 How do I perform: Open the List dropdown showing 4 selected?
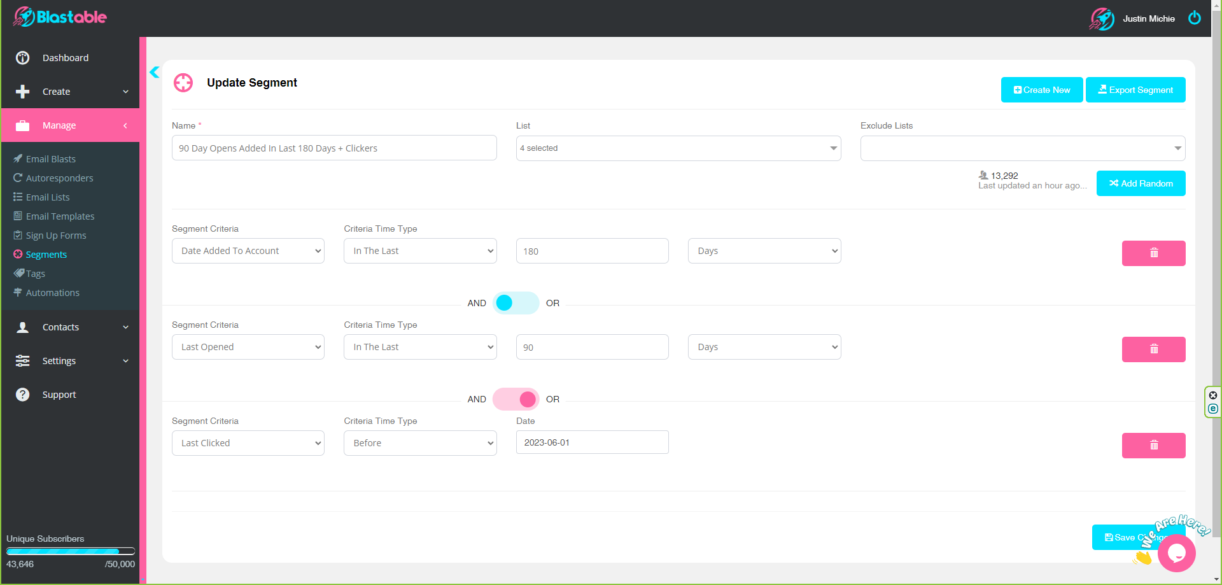pos(678,148)
